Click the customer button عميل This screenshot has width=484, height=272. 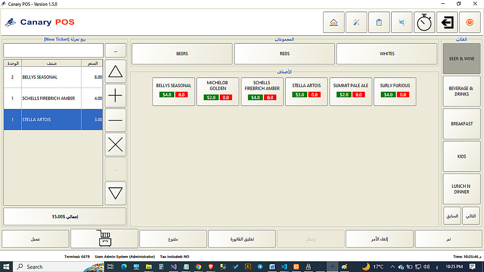35,239
